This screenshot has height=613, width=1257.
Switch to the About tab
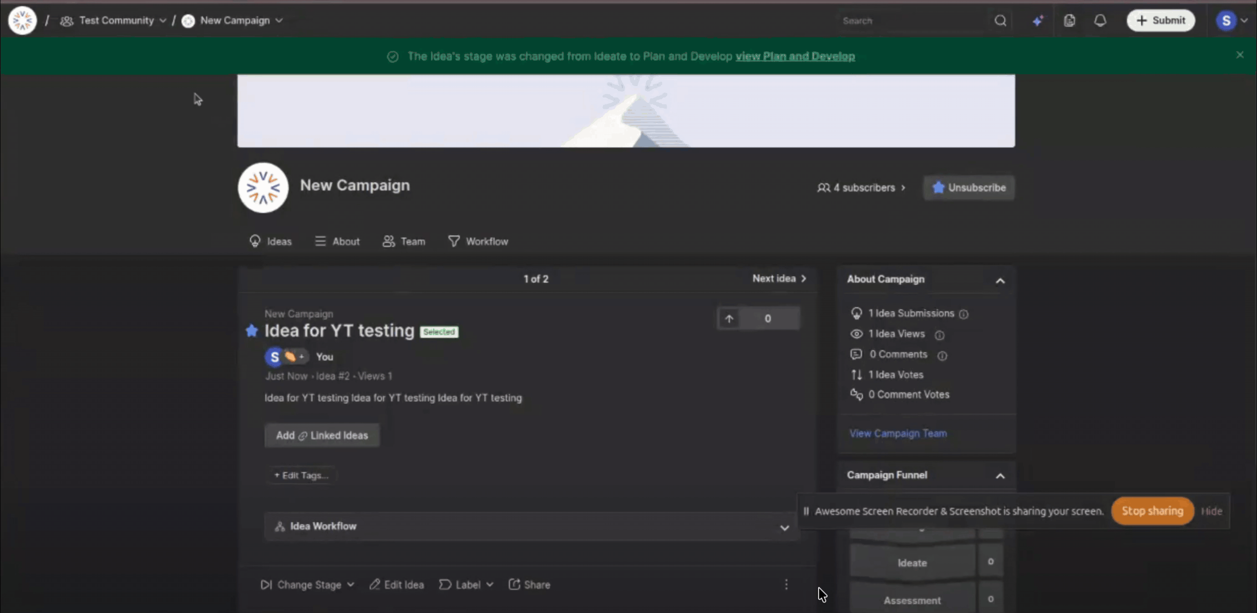pos(337,241)
